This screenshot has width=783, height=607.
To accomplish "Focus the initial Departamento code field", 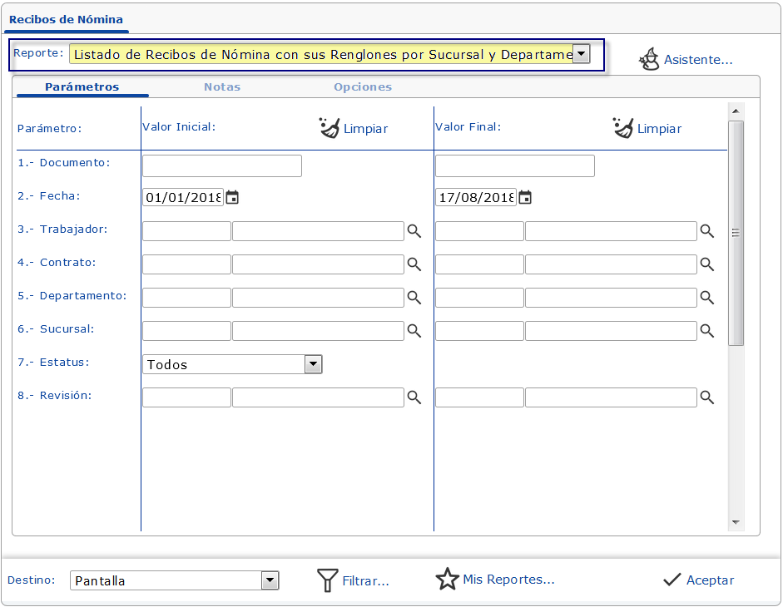I will [x=186, y=298].
